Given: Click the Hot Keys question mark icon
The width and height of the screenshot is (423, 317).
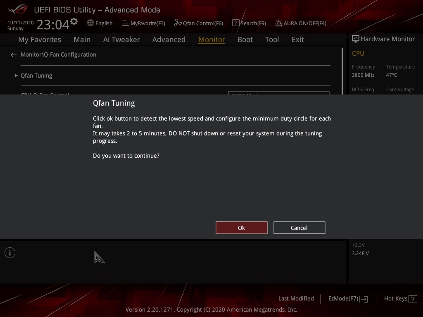Looking at the screenshot, I should tap(413, 299).
